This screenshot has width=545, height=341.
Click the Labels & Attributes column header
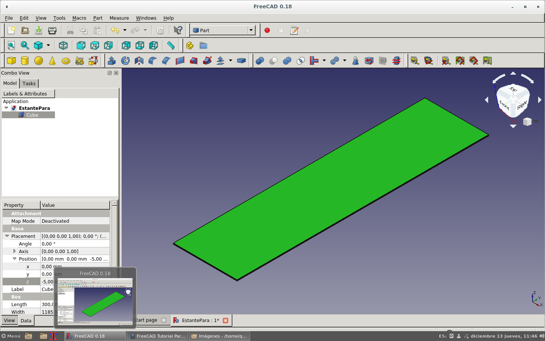point(28,94)
